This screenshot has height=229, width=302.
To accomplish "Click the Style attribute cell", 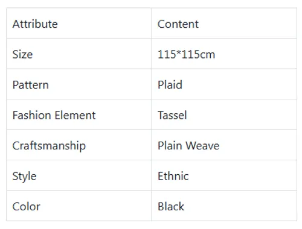I will click(x=79, y=175).
